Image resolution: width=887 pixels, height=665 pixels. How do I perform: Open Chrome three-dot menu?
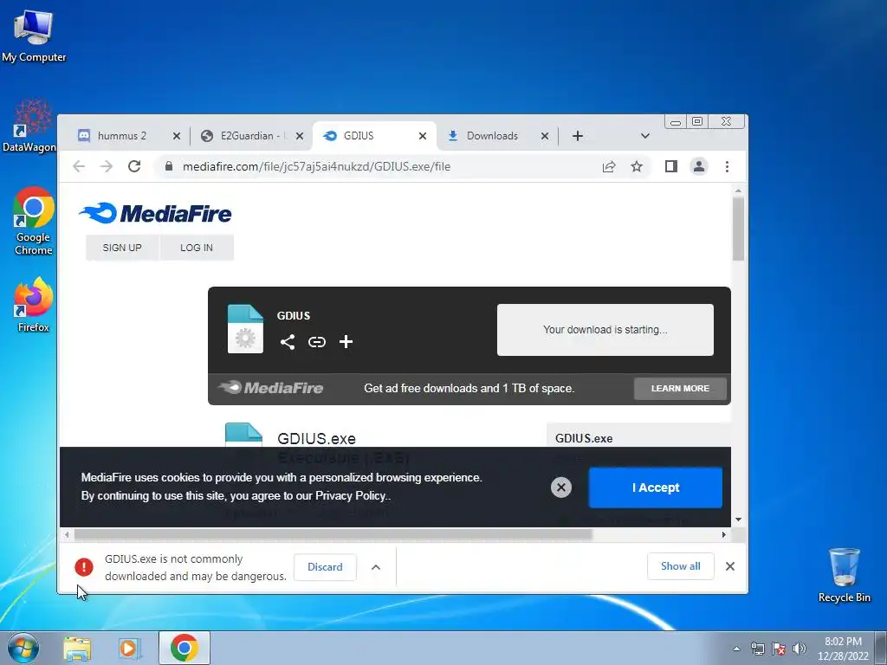click(727, 166)
